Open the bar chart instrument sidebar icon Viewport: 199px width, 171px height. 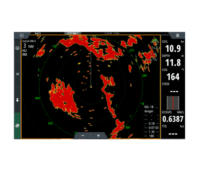tap(17, 74)
